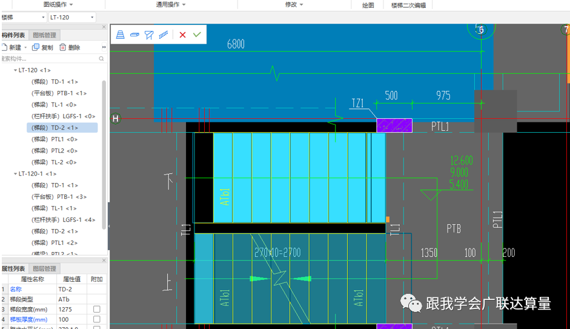Select the stair beam tool icon
Screen dimensions: 570x329
[x=149, y=35]
